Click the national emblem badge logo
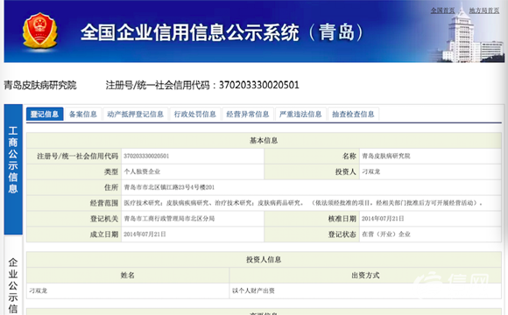This screenshot has width=508, height=315. [39, 31]
